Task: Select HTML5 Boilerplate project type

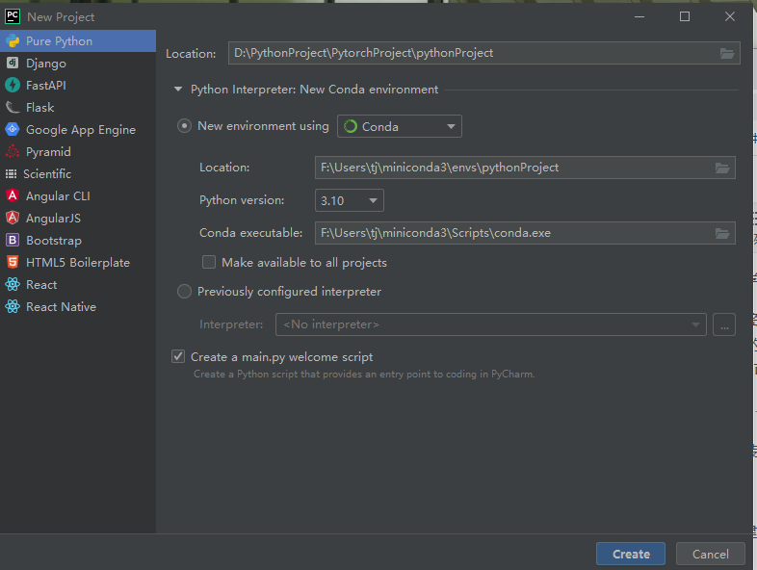Action: pos(78,262)
